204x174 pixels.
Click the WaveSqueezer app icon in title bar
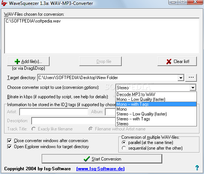[4, 3]
